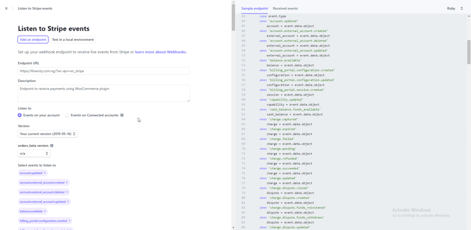The height and width of the screenshot is (230, 471).
Task: Click the account.external_account.deleted chip label
Action: click(42, 192)
